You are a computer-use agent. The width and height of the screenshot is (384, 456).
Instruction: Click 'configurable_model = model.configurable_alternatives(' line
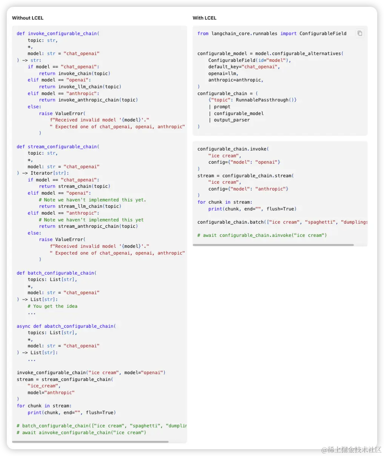(270, 54)
